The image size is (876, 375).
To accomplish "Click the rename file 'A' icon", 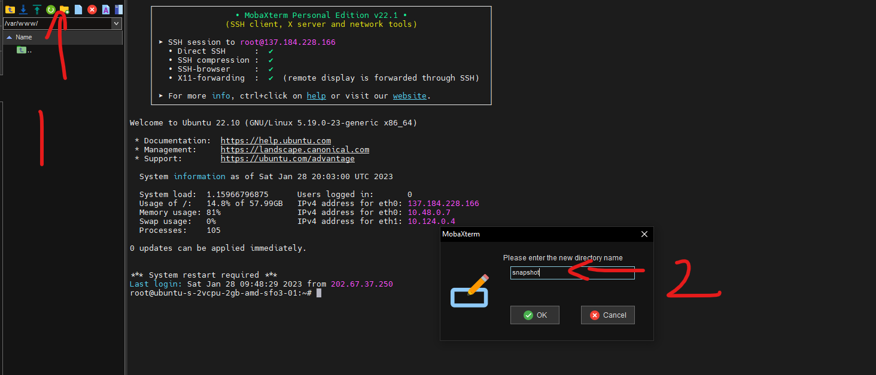I will coord(106,10).
